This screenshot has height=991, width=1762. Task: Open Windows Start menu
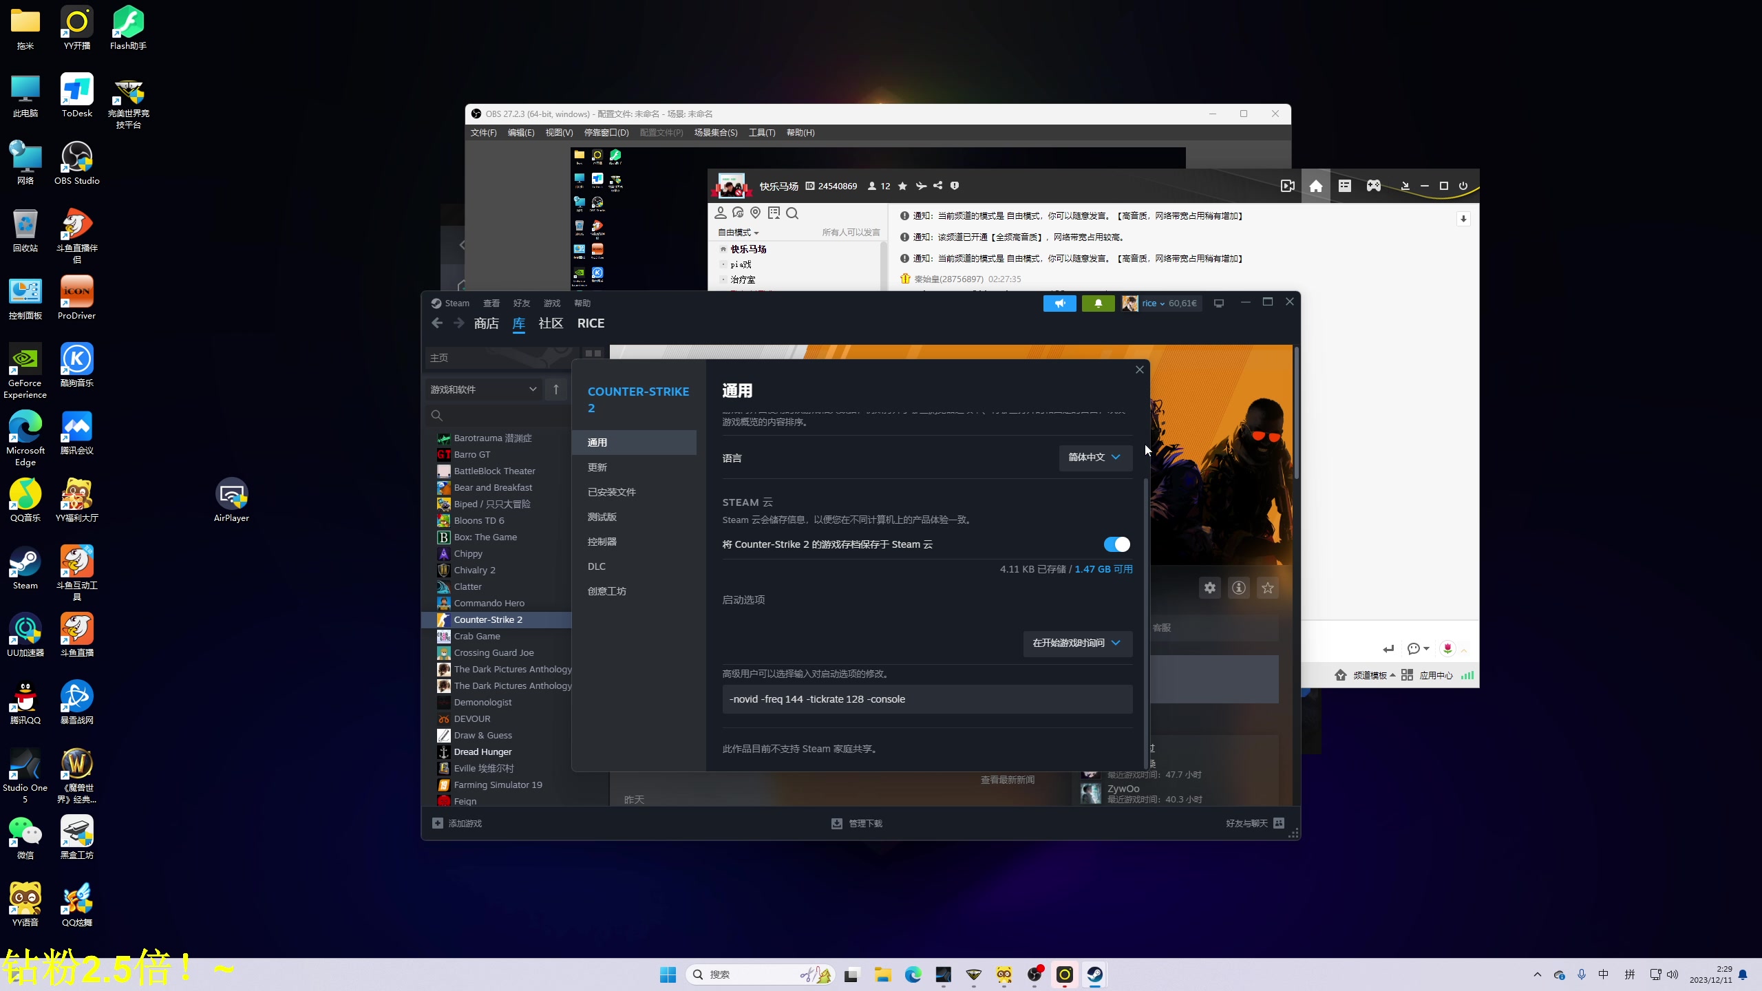pyautogui.click(x=668, y=974)
